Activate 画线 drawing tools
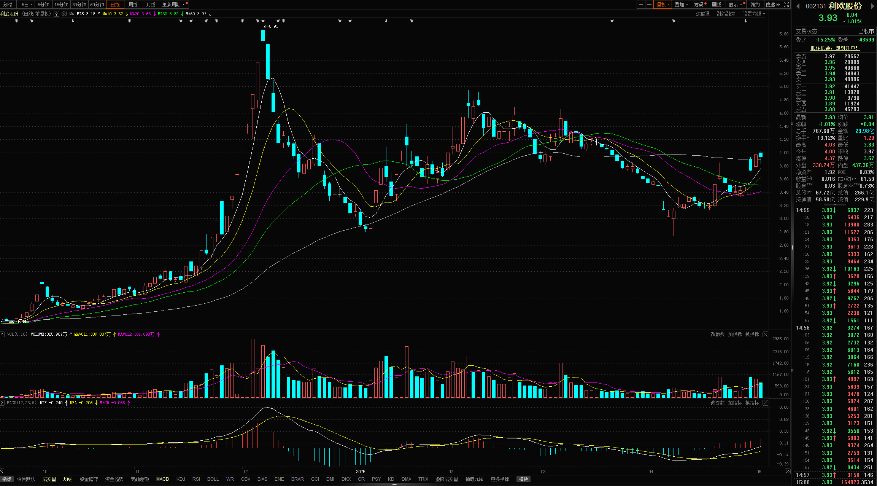The width and height of the screenshot is (877, 486). [717, 5]
